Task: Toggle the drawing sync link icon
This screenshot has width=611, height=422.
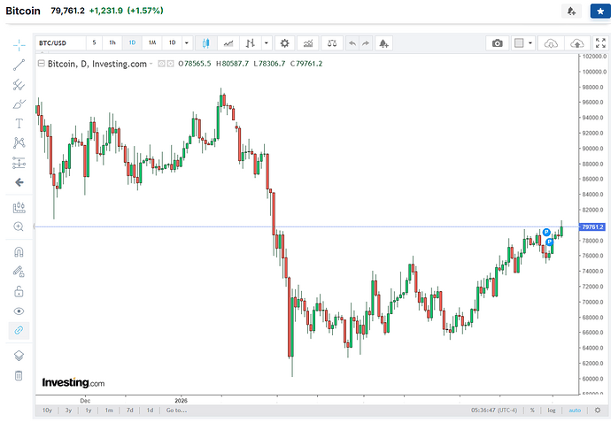Action: (x=19, y=331)
